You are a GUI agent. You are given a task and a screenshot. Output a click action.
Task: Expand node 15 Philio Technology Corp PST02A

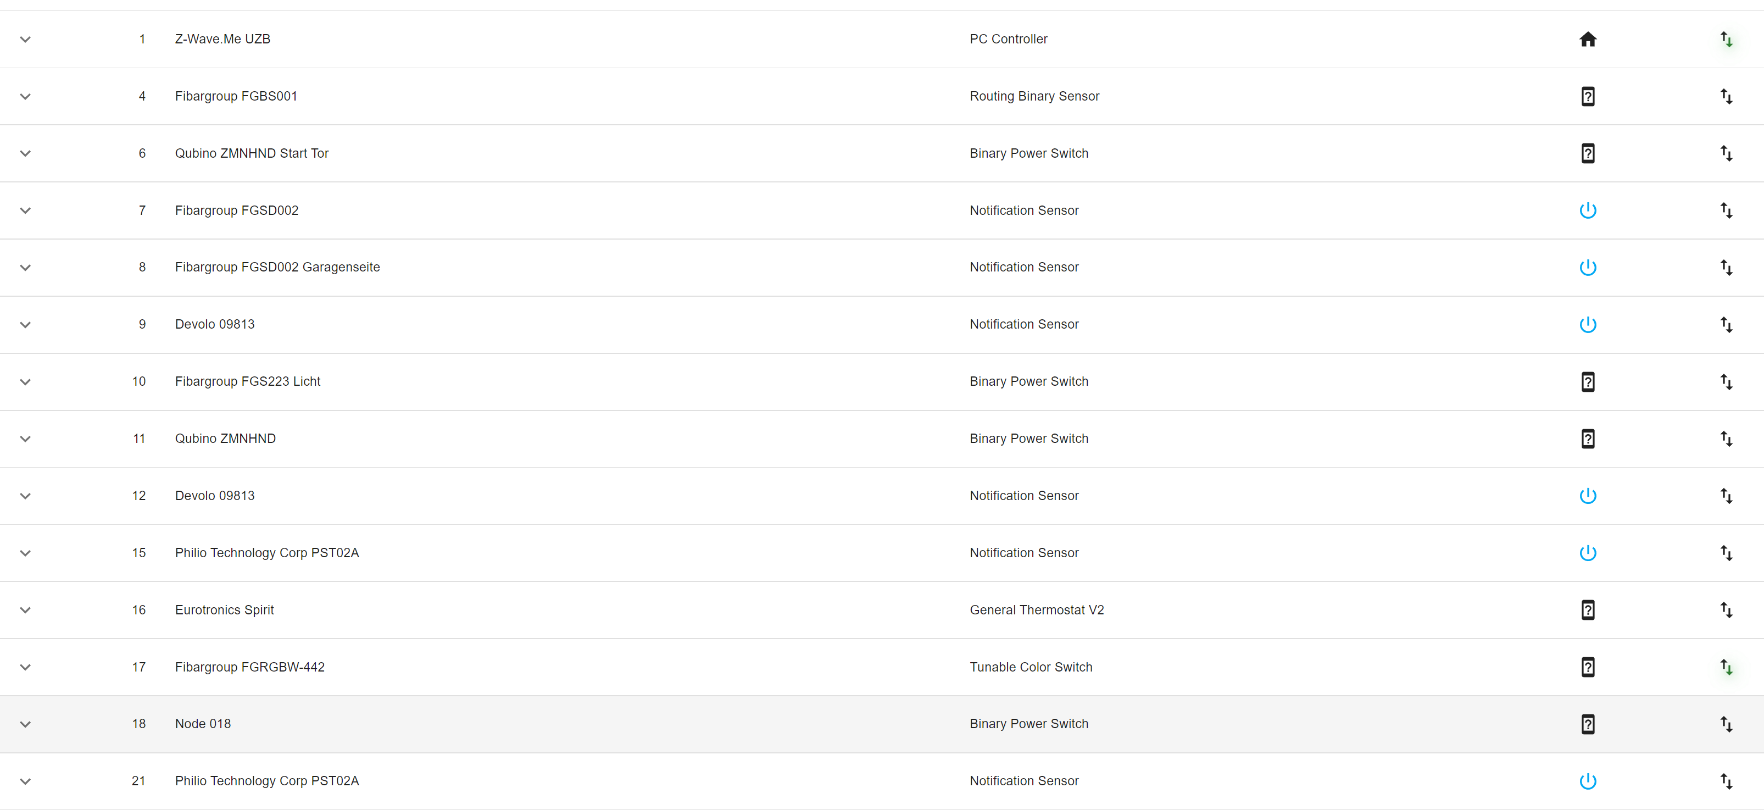tap(25, 553)
